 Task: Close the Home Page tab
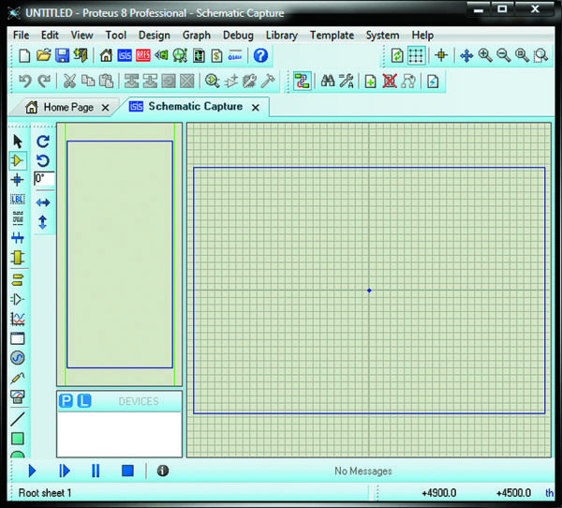point(105,107)
